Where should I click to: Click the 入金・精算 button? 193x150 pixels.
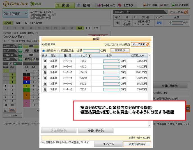coord(150,5)
